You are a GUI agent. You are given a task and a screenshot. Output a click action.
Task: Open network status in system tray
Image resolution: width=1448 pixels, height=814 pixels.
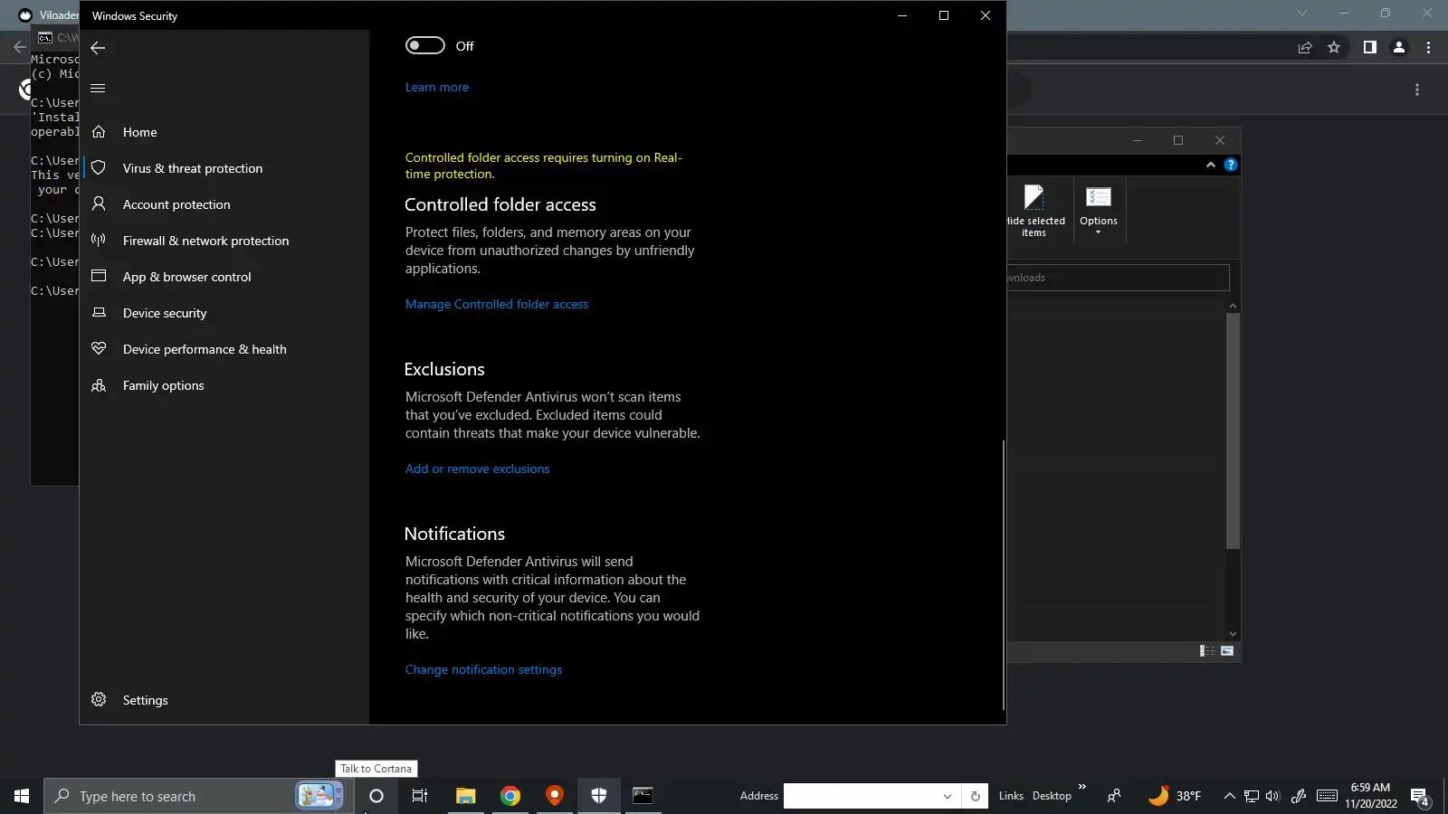click(x=1252, y=796)
